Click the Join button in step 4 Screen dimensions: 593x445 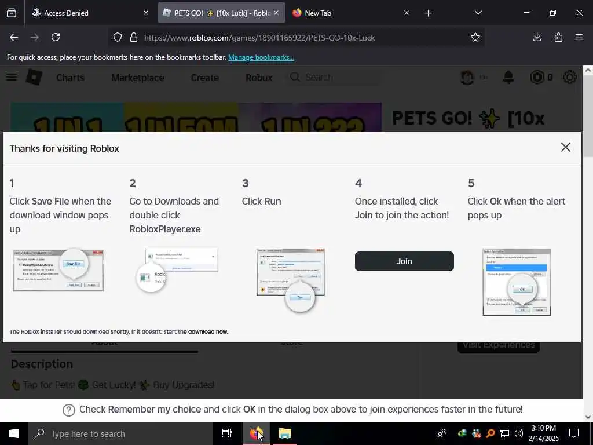tap(404, 261)
